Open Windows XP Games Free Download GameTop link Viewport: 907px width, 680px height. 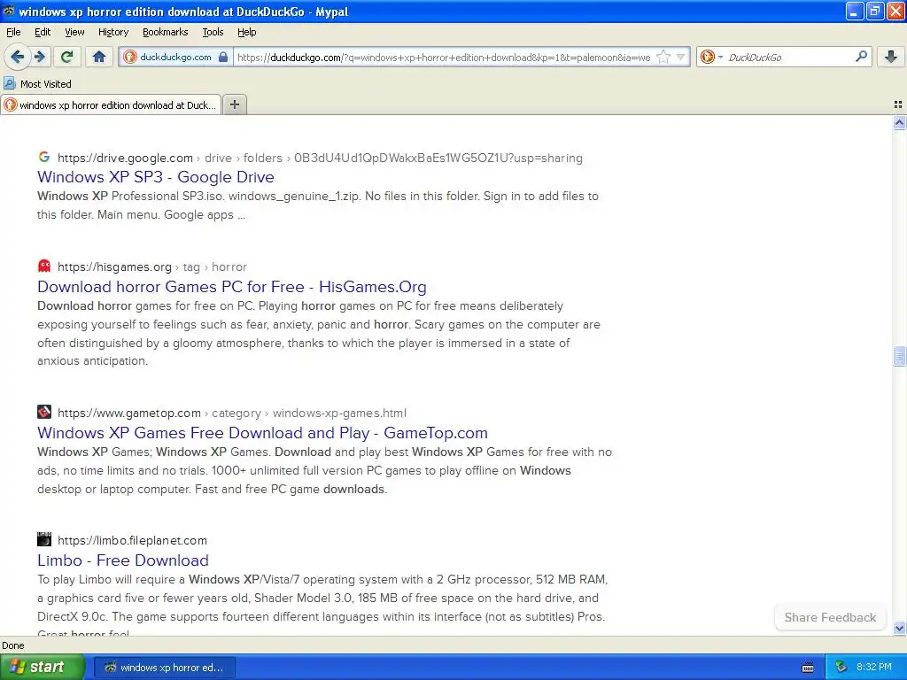pos(262,432)
